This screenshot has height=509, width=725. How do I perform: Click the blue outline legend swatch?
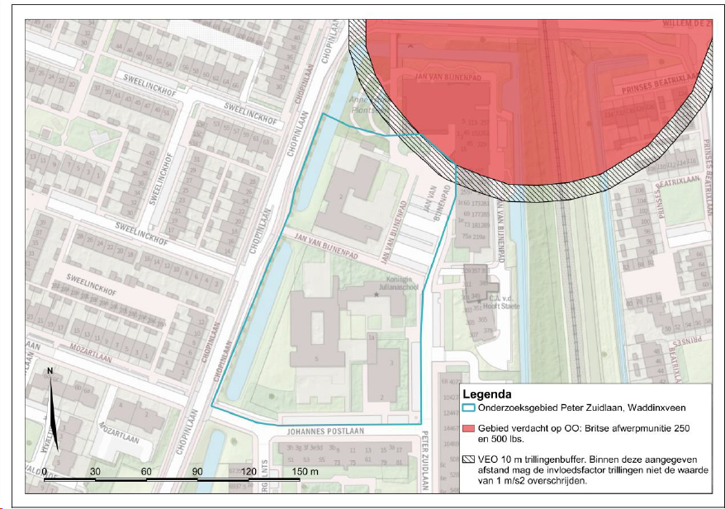point(469,408)
